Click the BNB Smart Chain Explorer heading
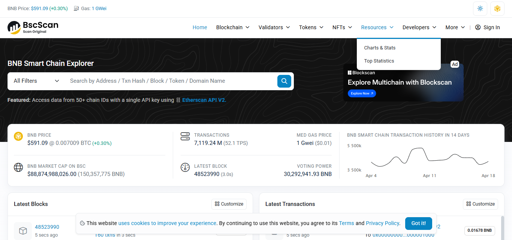The image size is (512, 240). click(51, 63)
